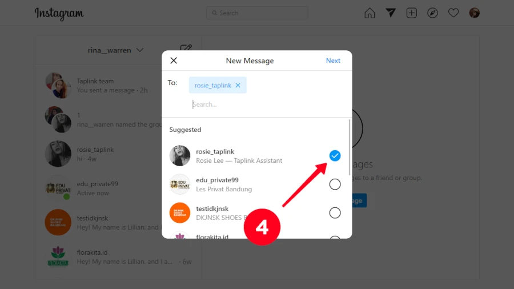Image resolution: width=514 pixels, height=289 pixels.
Task: Open Direct messages paper-plane icon
Action: pyautogui.click(x=391, y=13)
